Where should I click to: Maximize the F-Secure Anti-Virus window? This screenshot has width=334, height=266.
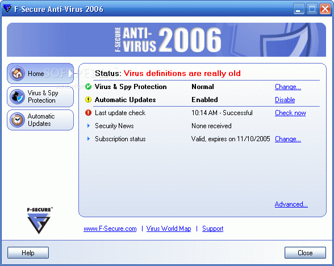(x=312, y=9)
